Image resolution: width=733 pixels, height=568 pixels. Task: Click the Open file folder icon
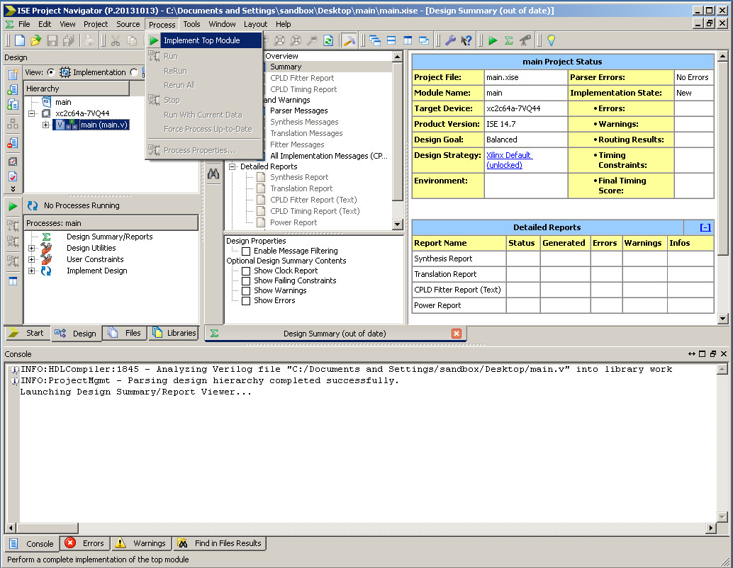(x=35, y=40)
